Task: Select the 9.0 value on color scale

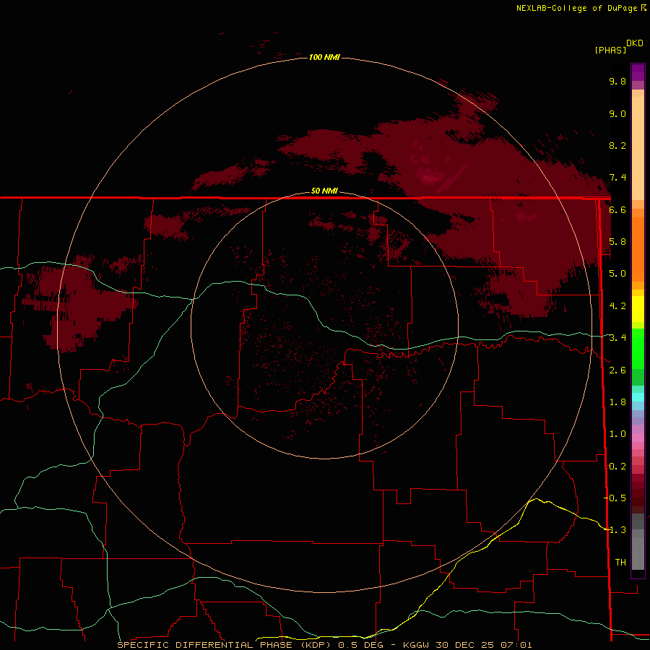Action: (617, 113)
